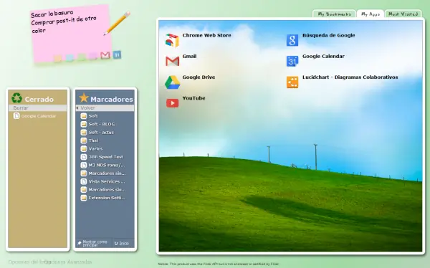The image size is (430, 268).
Task: Click the Búsqueda de Google label
Action: 328,35
